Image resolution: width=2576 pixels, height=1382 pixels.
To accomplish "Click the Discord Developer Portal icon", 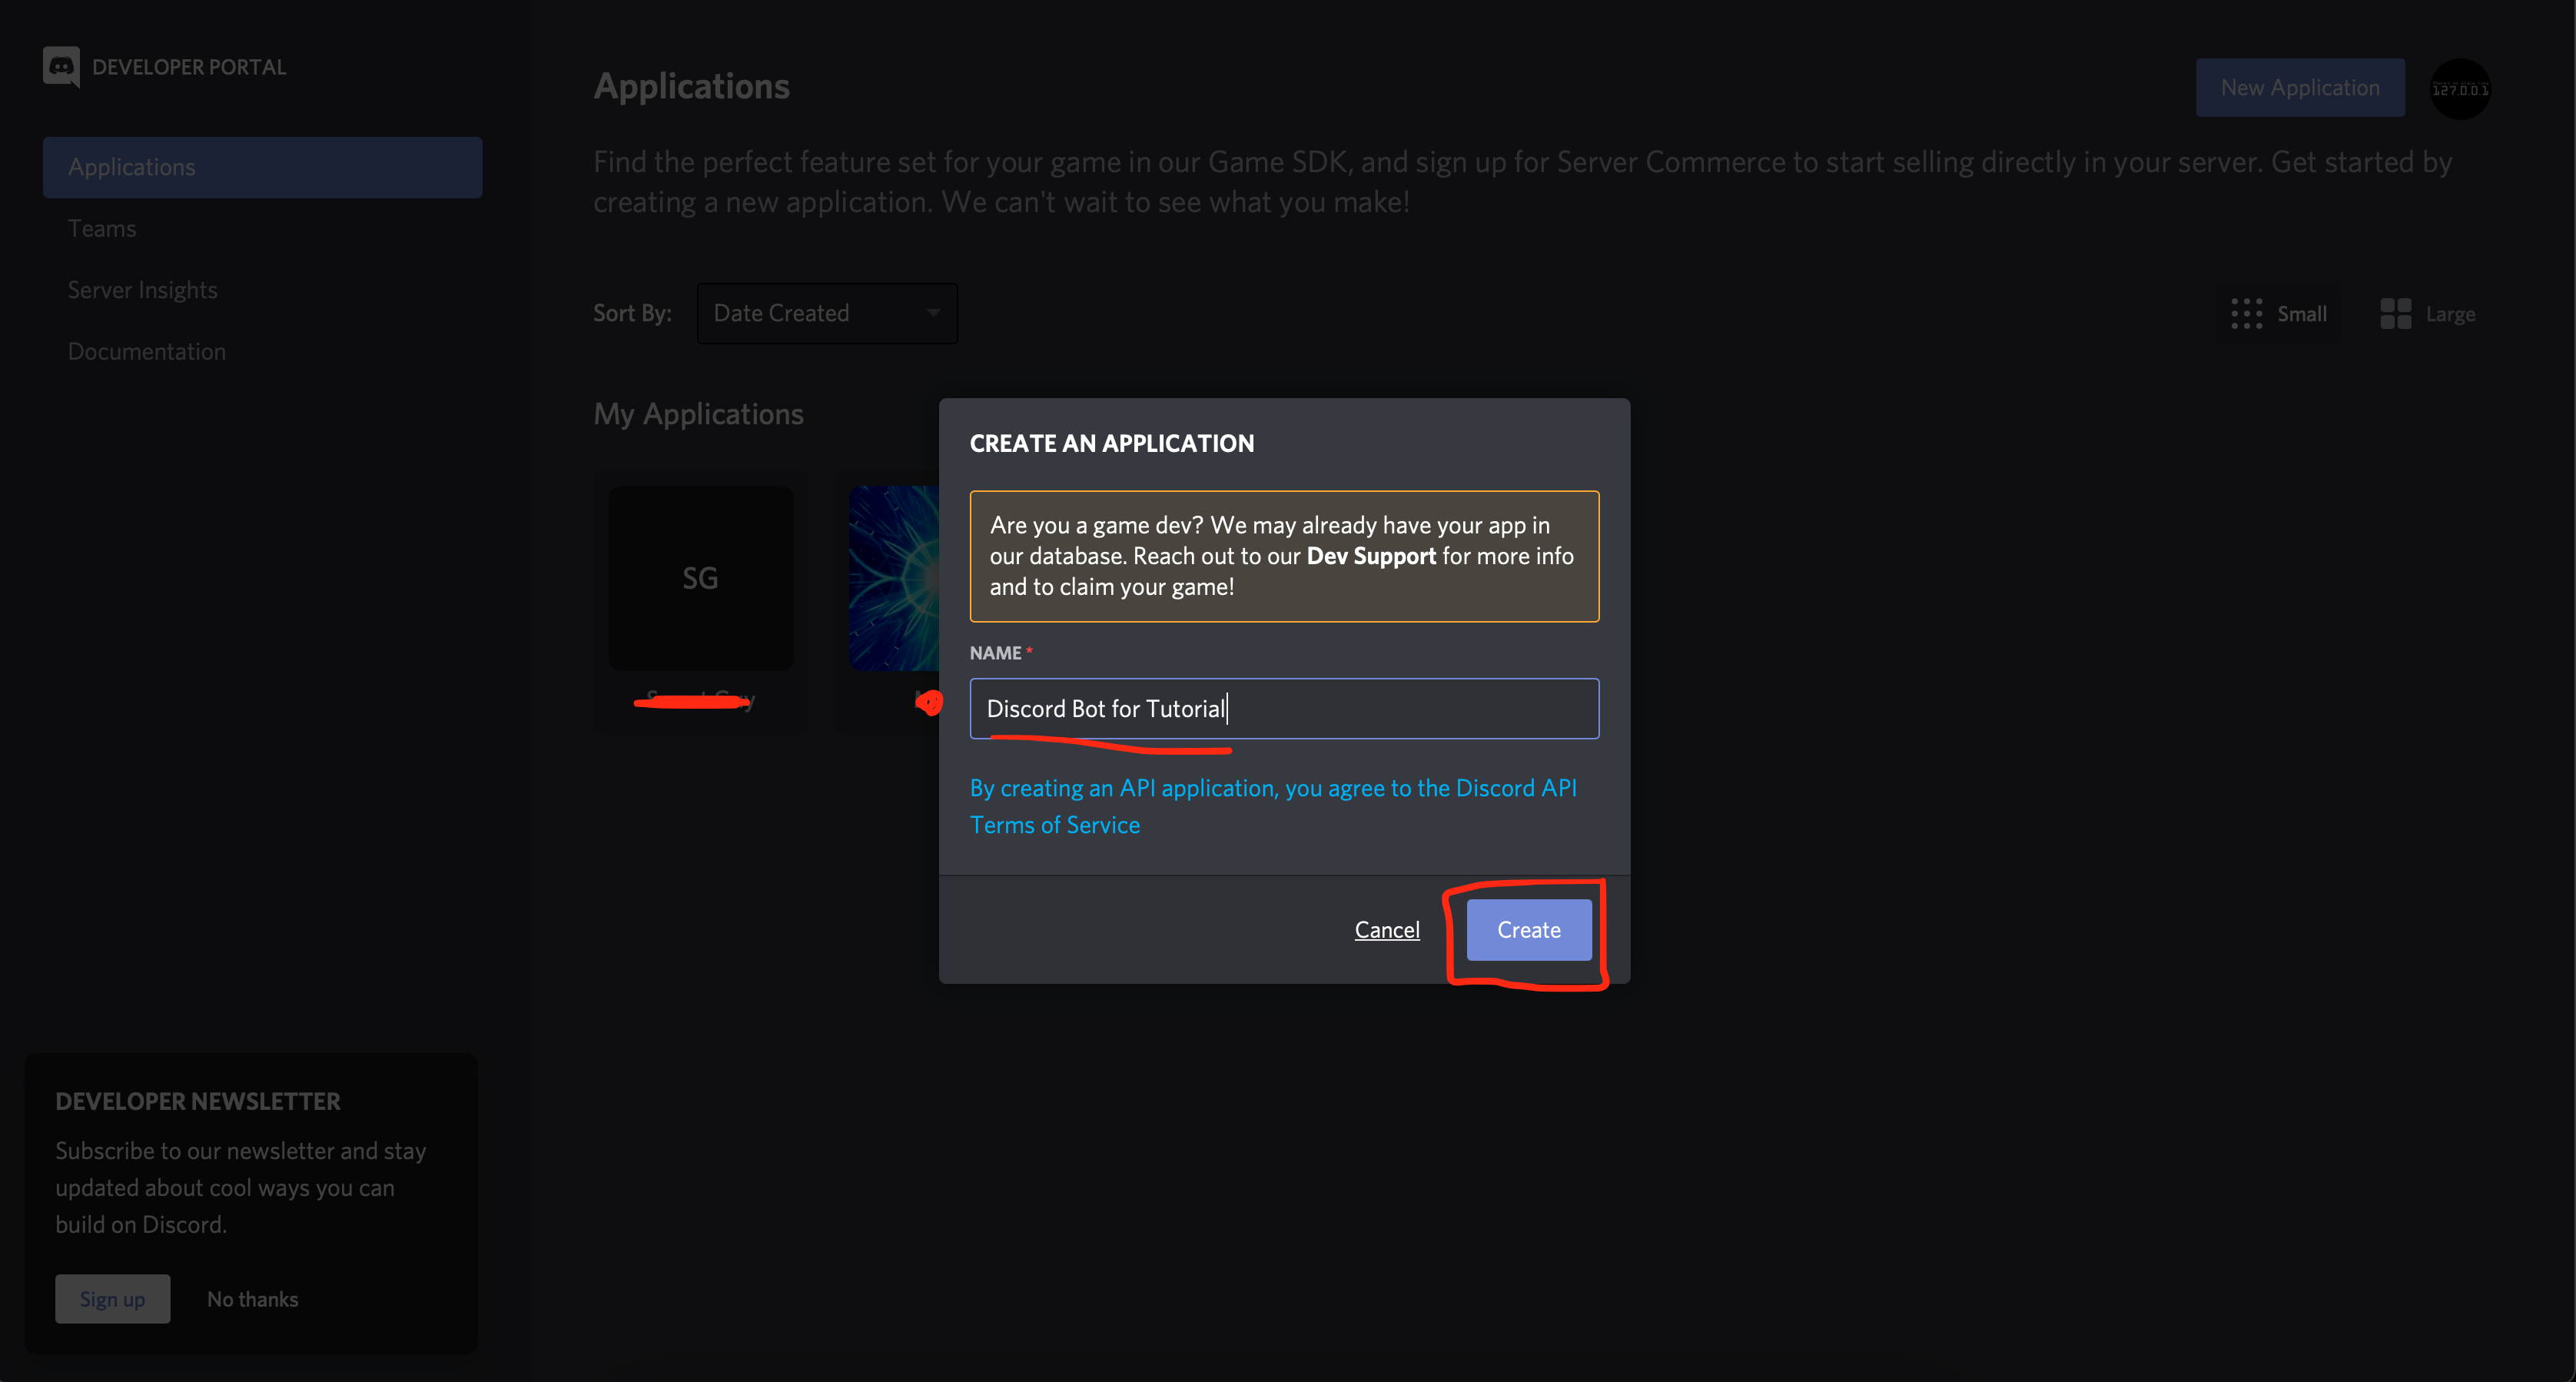I will pyautogui.click(x=61, y=66).
